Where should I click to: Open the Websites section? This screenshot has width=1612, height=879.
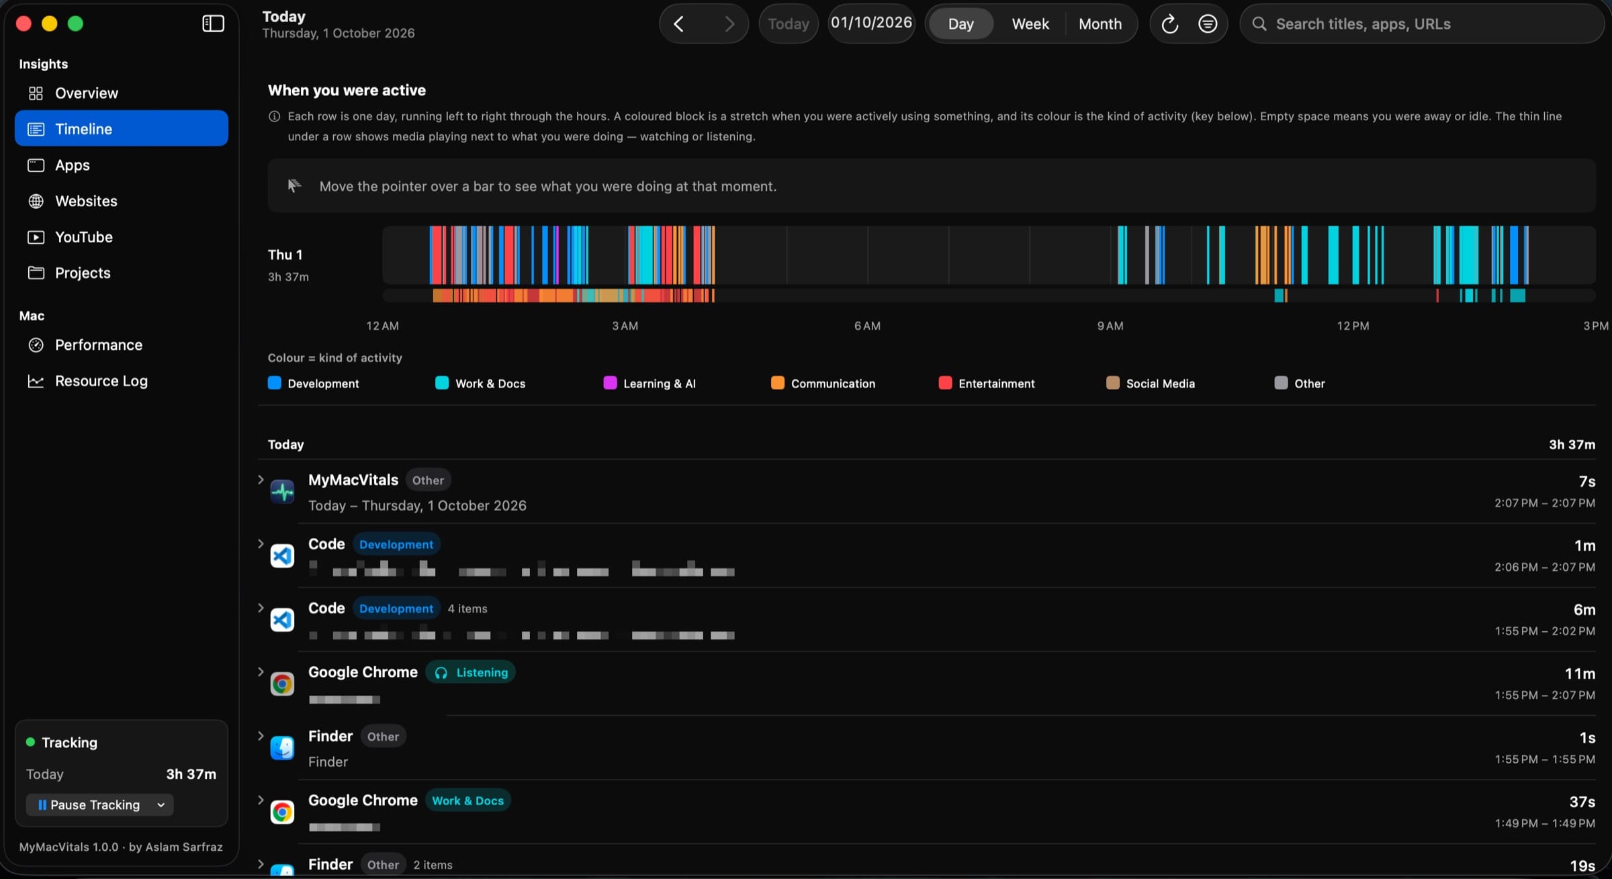[x=121, y=201]
